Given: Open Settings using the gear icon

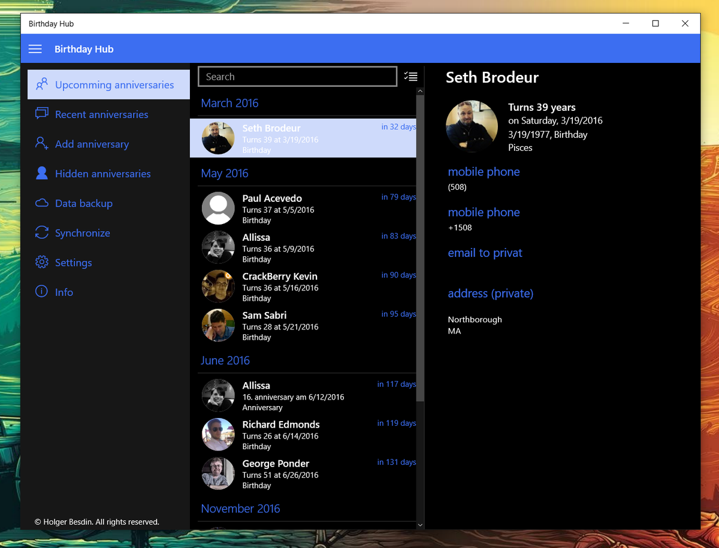Looking at the screenshot, I should tap(41, 262).
